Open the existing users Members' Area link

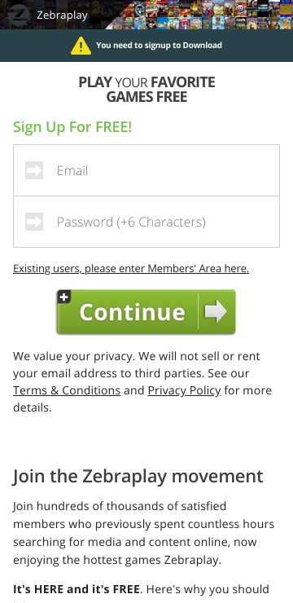tap(131, 268)
